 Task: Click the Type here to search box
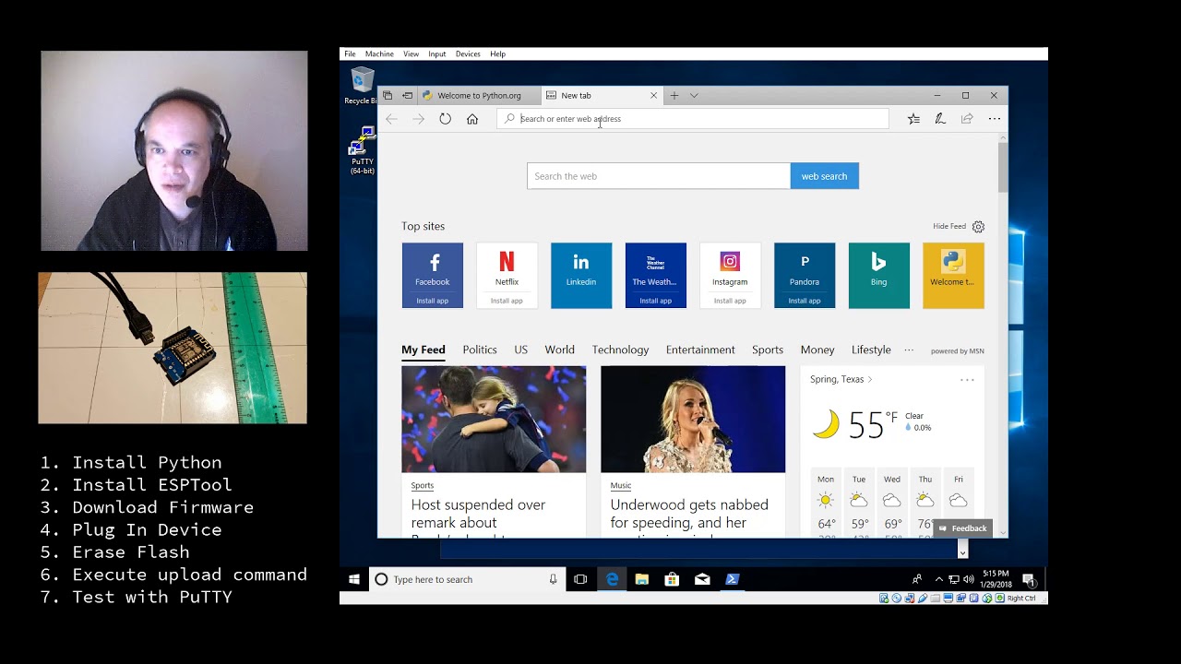click(467, 579)
